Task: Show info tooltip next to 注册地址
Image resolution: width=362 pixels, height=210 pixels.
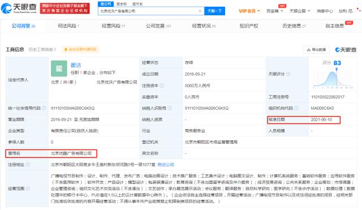Action: coord(28,165)
